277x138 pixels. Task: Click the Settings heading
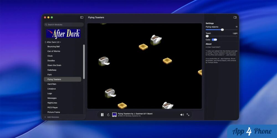[210, 23]
